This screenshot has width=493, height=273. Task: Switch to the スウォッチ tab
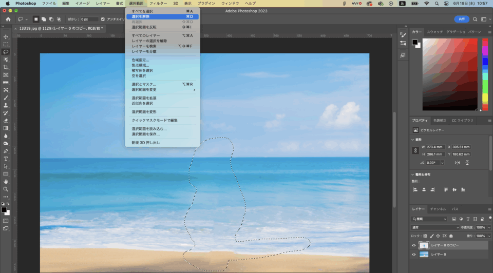(x=434, y=32)
